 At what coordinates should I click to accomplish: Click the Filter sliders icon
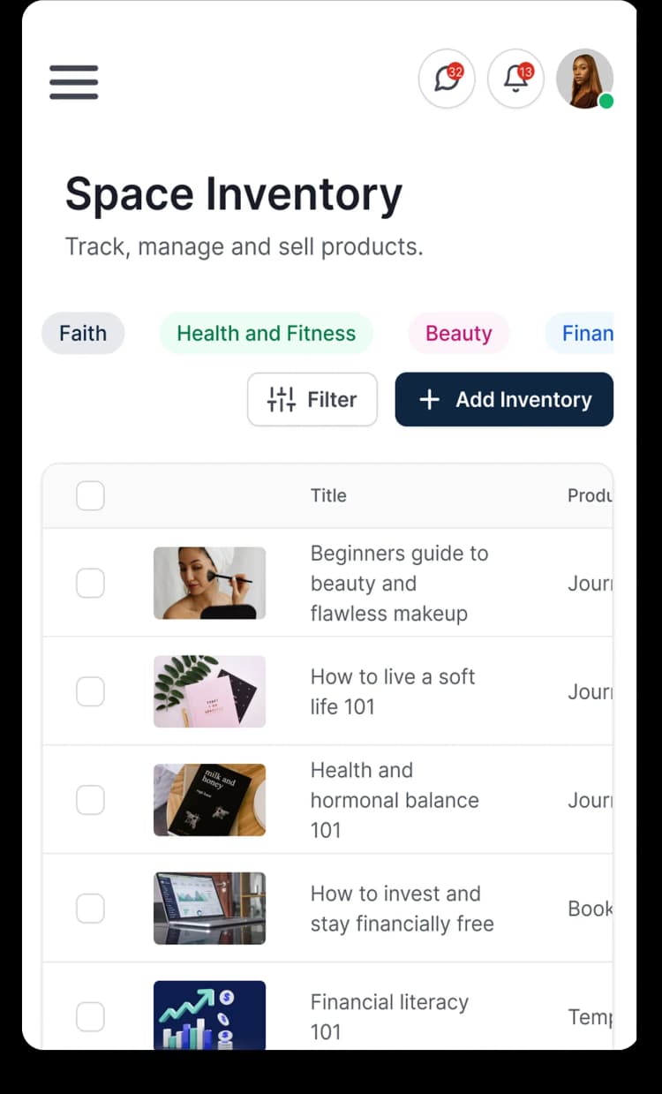[282, 399]
